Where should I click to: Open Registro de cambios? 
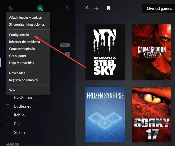[x=28, y=80]
